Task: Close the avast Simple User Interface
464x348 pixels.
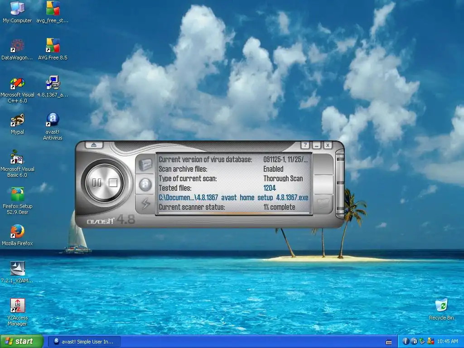Action: tap(328, 145)
